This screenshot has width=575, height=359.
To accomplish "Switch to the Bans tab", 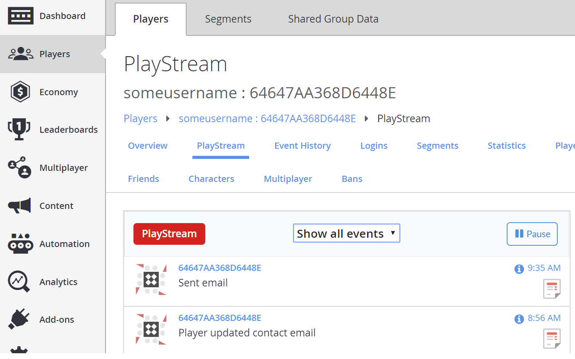I will pos(352,178).
